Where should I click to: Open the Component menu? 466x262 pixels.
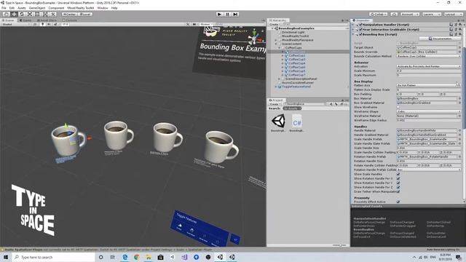tap(56, 8)
